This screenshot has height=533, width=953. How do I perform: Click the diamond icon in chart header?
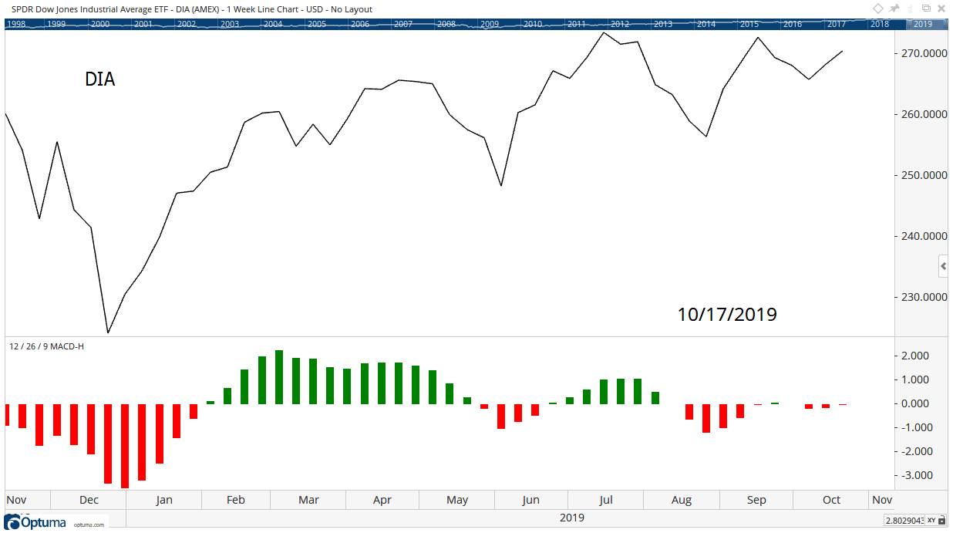pyautogui.click(x=878, y=8)
